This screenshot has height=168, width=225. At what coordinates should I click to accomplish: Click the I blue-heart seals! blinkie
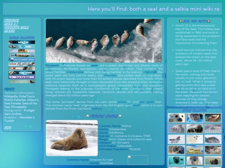(x=22, y=46)
